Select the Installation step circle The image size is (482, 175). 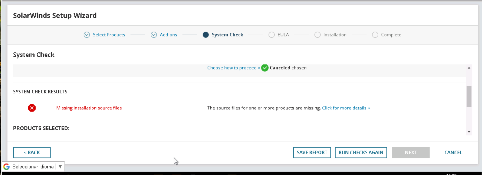317,35
